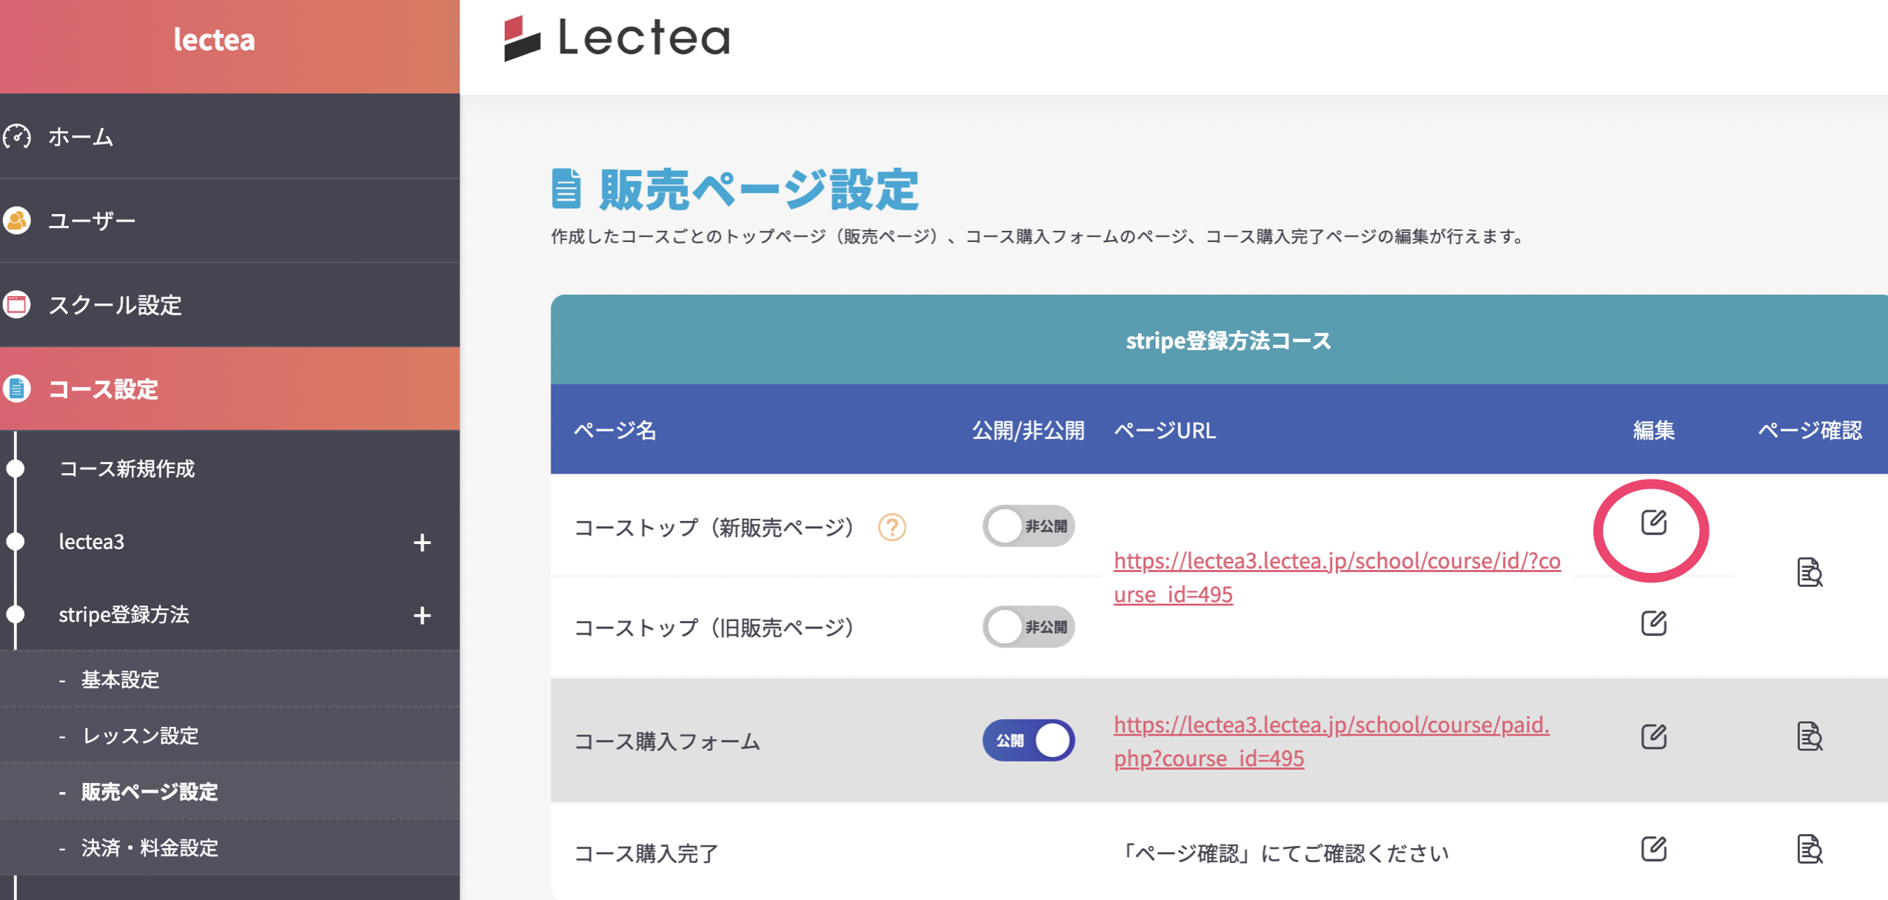Open the ホーム dashboard icon
The image size is (1888, 900).
pos(19,137)
